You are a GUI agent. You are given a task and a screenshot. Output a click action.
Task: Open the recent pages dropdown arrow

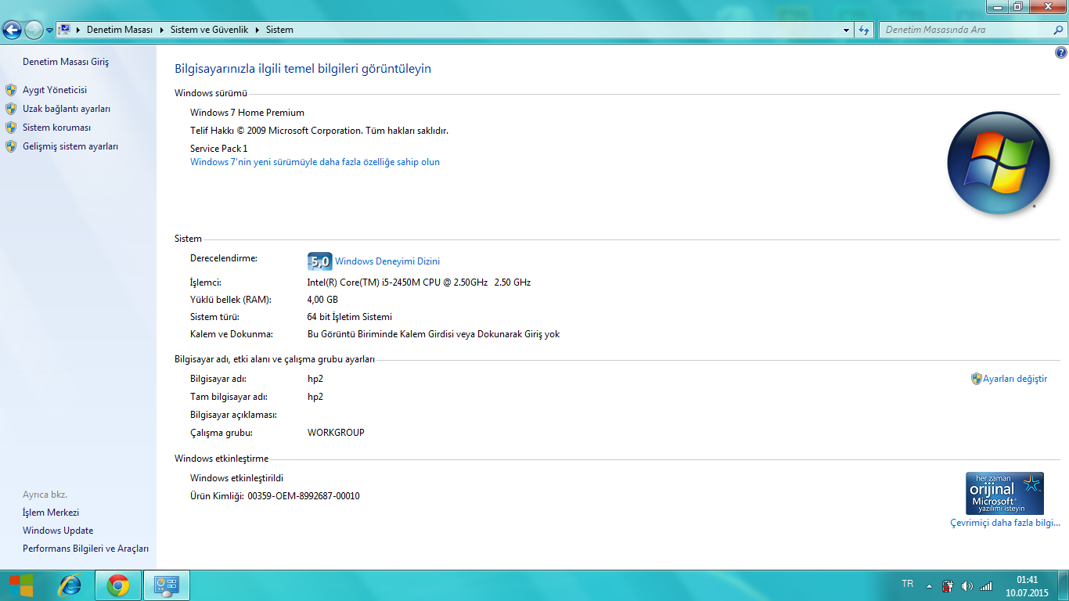(49, 30)
